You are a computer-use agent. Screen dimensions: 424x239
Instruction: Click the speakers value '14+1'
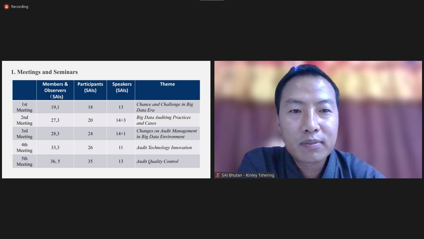121,134
